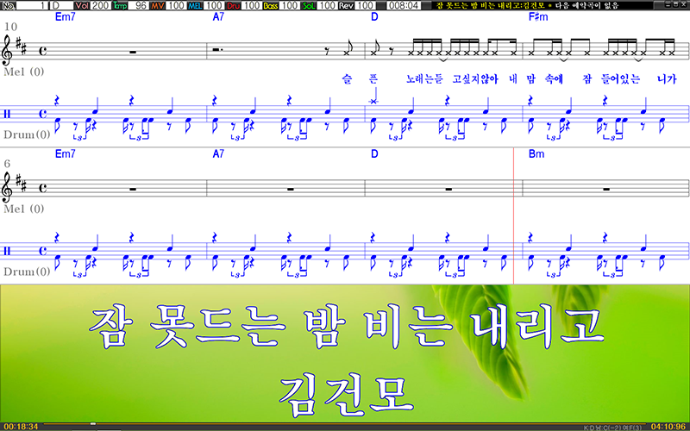The height and width of the screenshot is (431, 690).
Task: Click the Rev reverb label
Action: point(346,5)
